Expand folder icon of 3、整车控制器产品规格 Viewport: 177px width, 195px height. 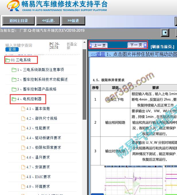click(14, 89)
